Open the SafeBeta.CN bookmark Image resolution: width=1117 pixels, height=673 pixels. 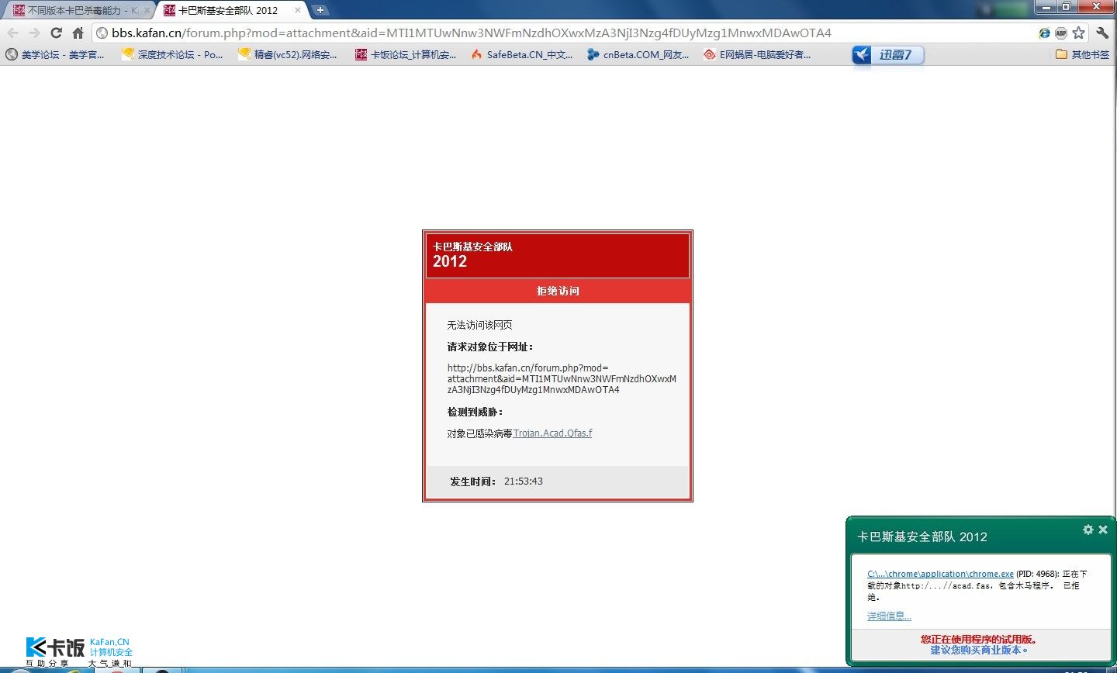coord(522,54)
